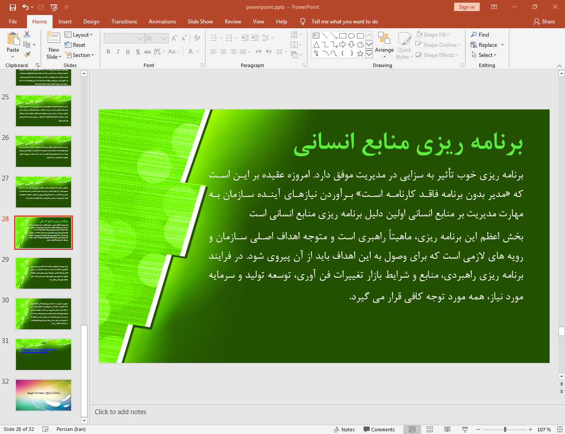Viewport: 565px width, 434px height.
Task: Switch to Slide Sorter view
Action: pos(430,429)
